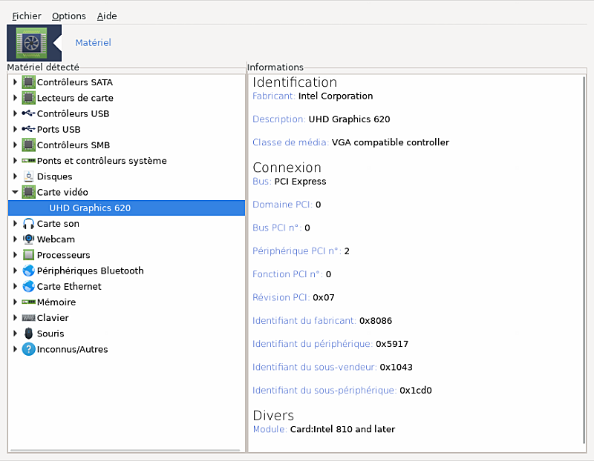This screenshot has width=594, height=461.
Task: Click the Matériel hardware chip icon
Action: pyautogui.click(x=30, y=43)
